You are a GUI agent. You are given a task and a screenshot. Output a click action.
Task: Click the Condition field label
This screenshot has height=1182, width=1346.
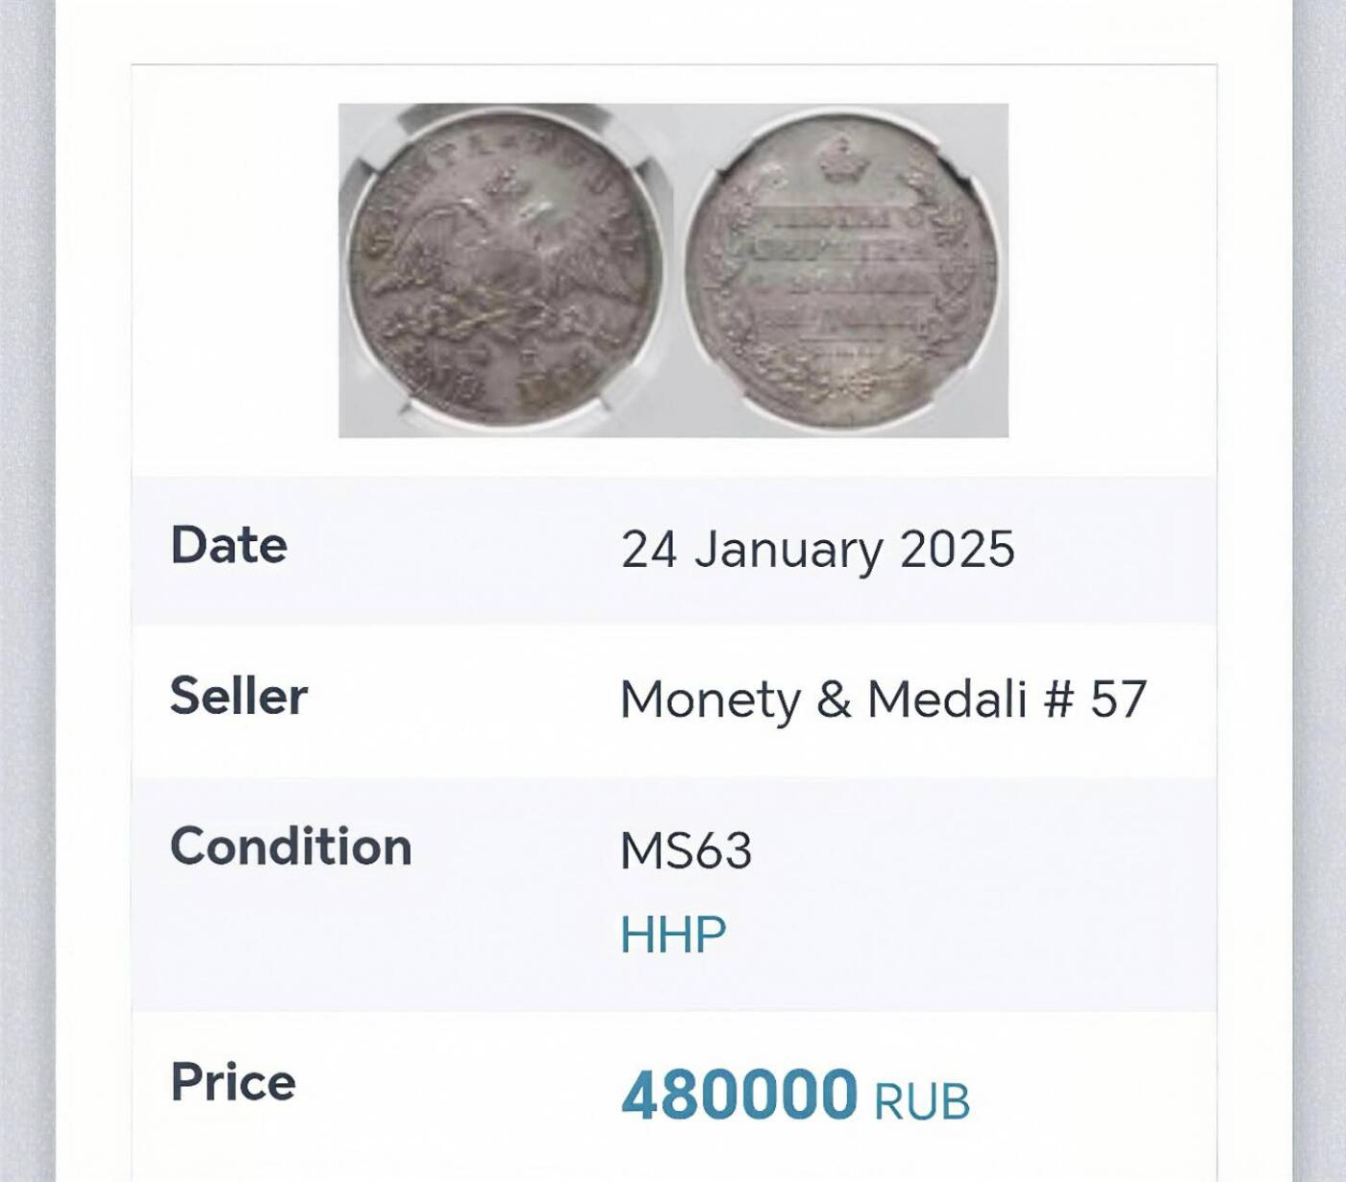pos(290,847)
